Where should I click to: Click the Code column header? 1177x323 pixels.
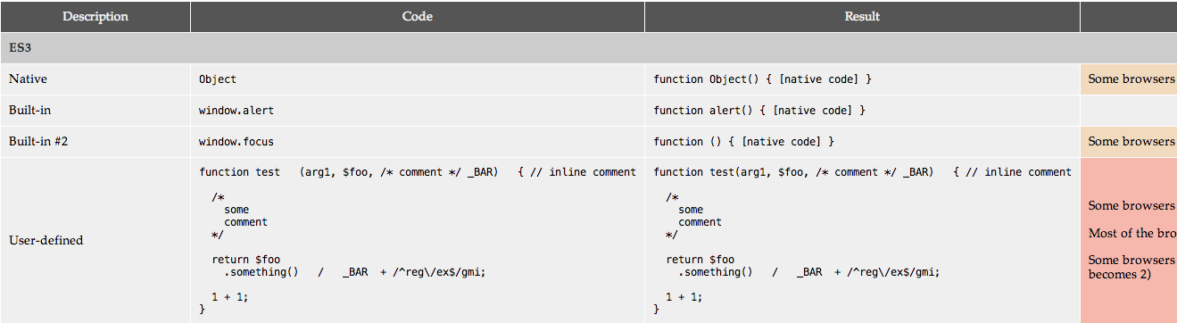point(417,16)
